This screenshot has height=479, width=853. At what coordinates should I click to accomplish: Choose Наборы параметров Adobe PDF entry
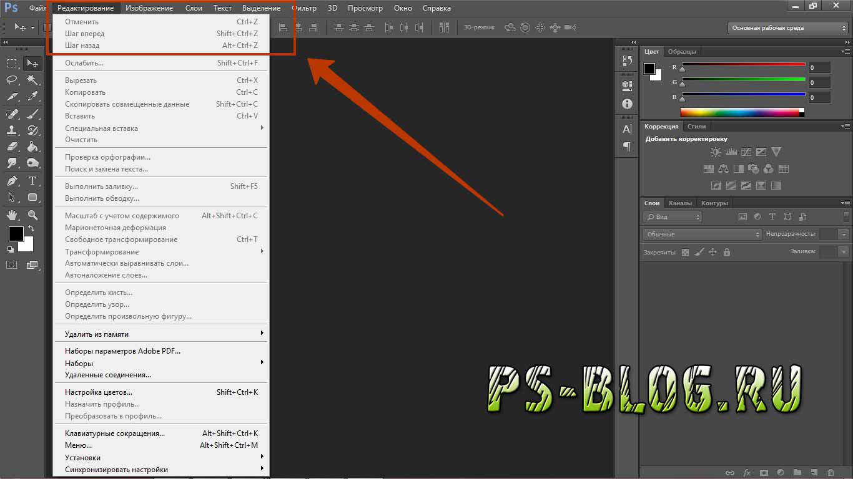click(x=160, y=351)
